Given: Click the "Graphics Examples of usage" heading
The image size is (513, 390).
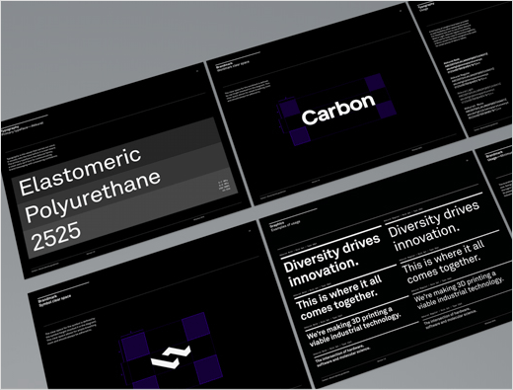Looking at the screenshot, I should point(285,226).
